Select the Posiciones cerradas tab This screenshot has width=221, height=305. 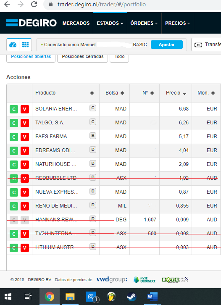tap(83, 58)
